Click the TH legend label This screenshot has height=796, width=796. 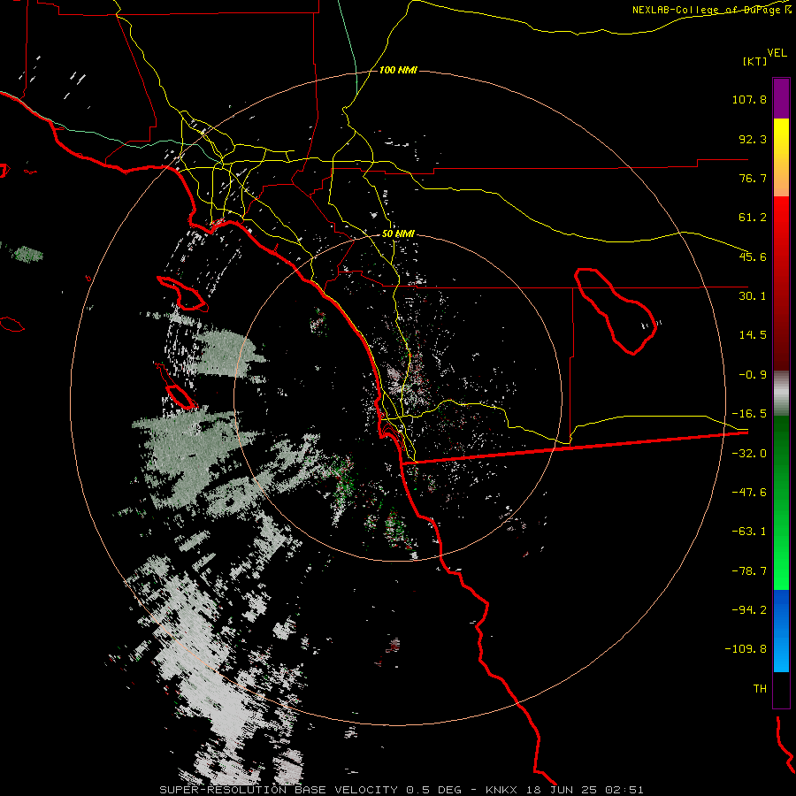click(760, 689)
